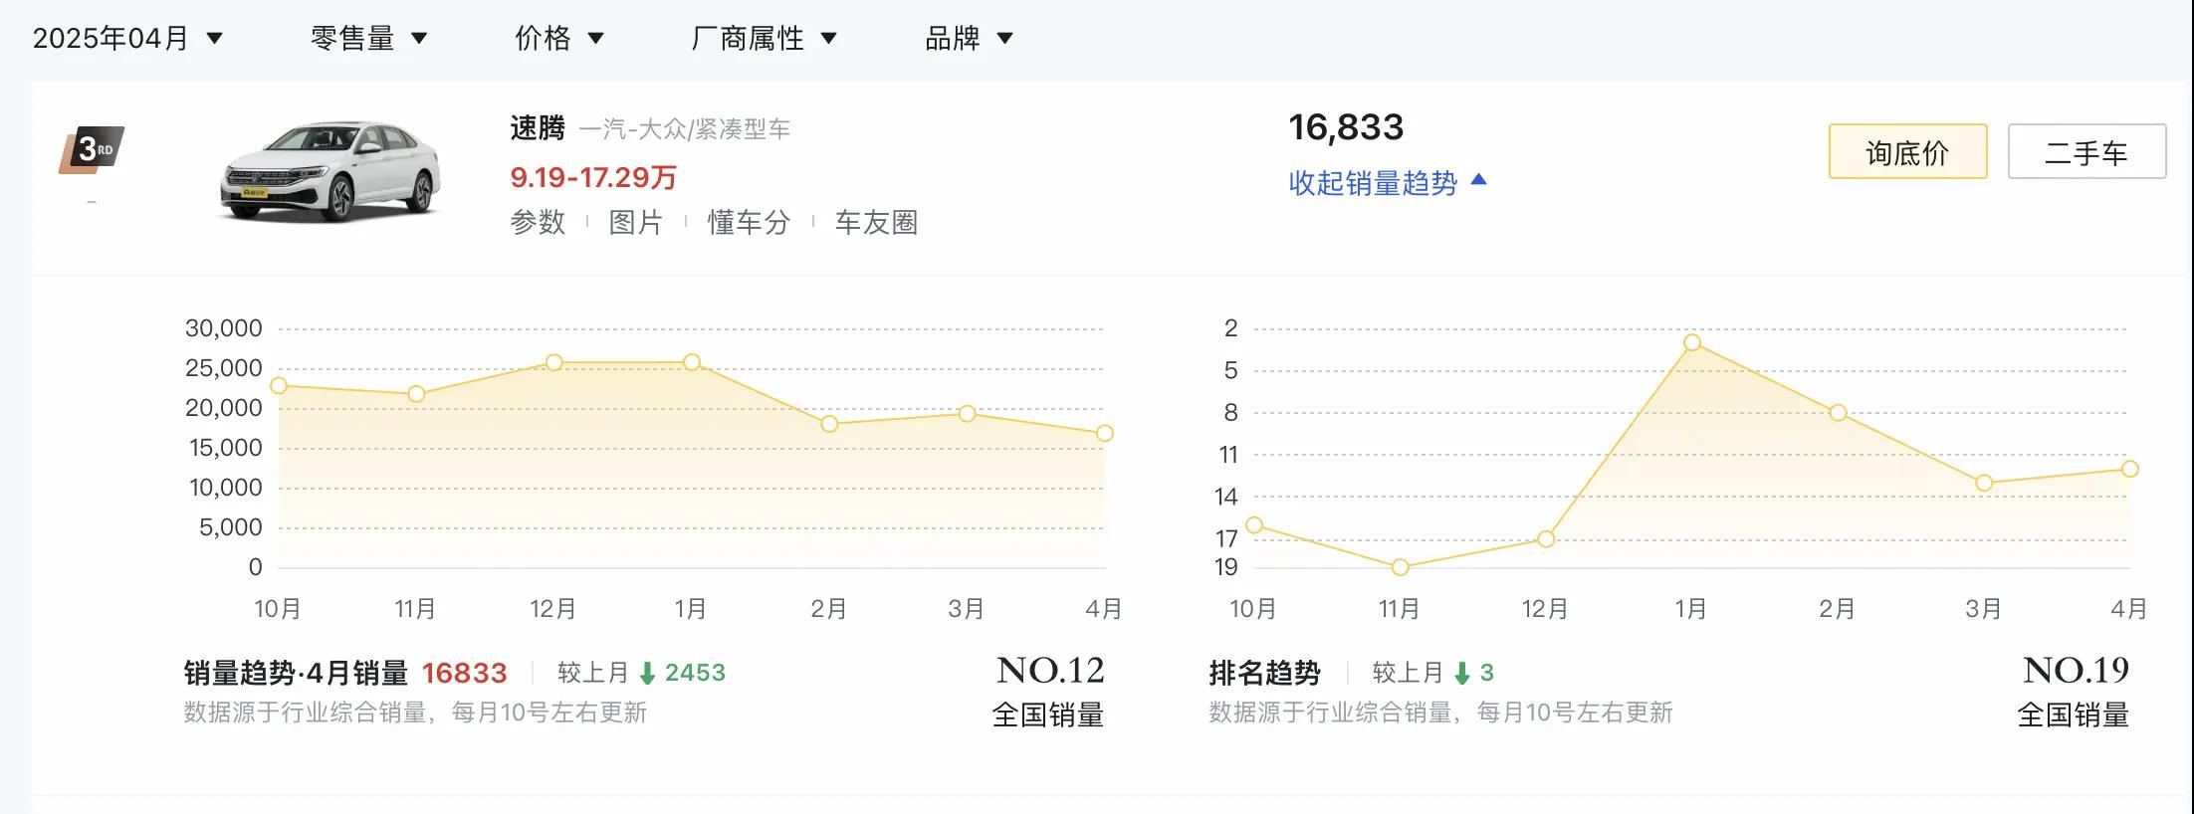Expand the 零售量 filter dropdown

(x=368, y=39)
